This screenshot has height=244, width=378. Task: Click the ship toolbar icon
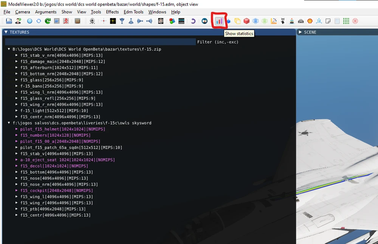[291, 21]
